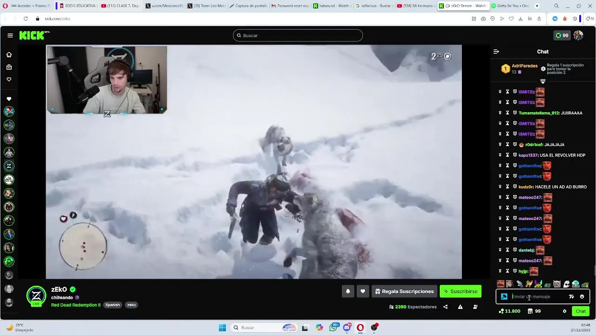Open the emoji picker smiley icon
This screenshot has height=335, width=596.
tap(582, 296)
